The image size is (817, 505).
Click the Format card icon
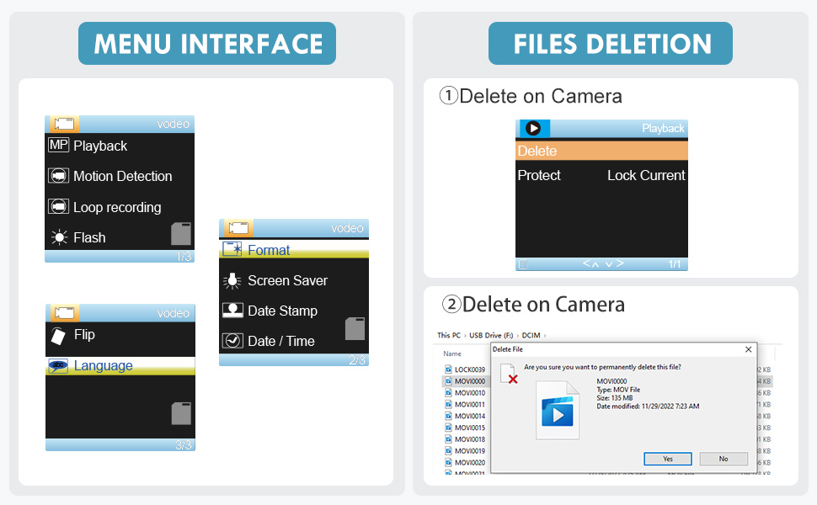[232, 250]
